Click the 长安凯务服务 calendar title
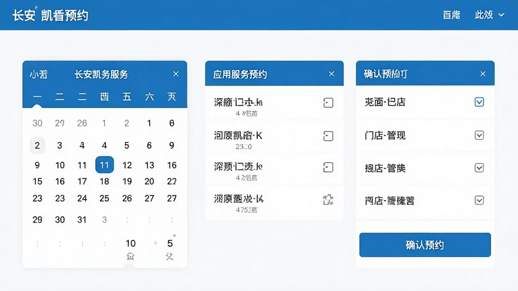Viewport: 518px width, 291px height. tap(101, 75)
